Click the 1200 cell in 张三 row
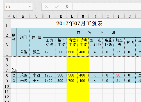Screen dimensions: 141x102 pos(49,52)
